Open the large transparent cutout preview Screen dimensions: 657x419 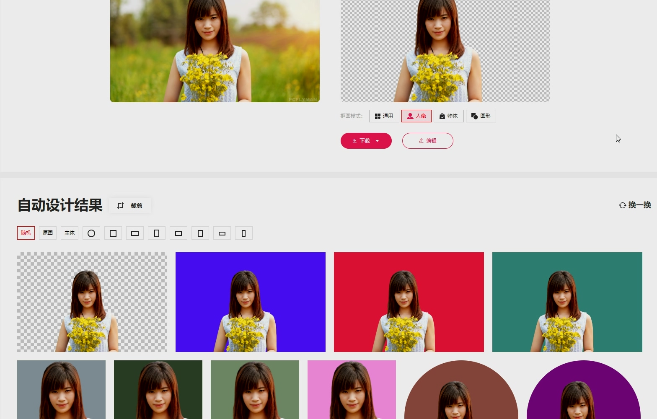pos(445,51)
